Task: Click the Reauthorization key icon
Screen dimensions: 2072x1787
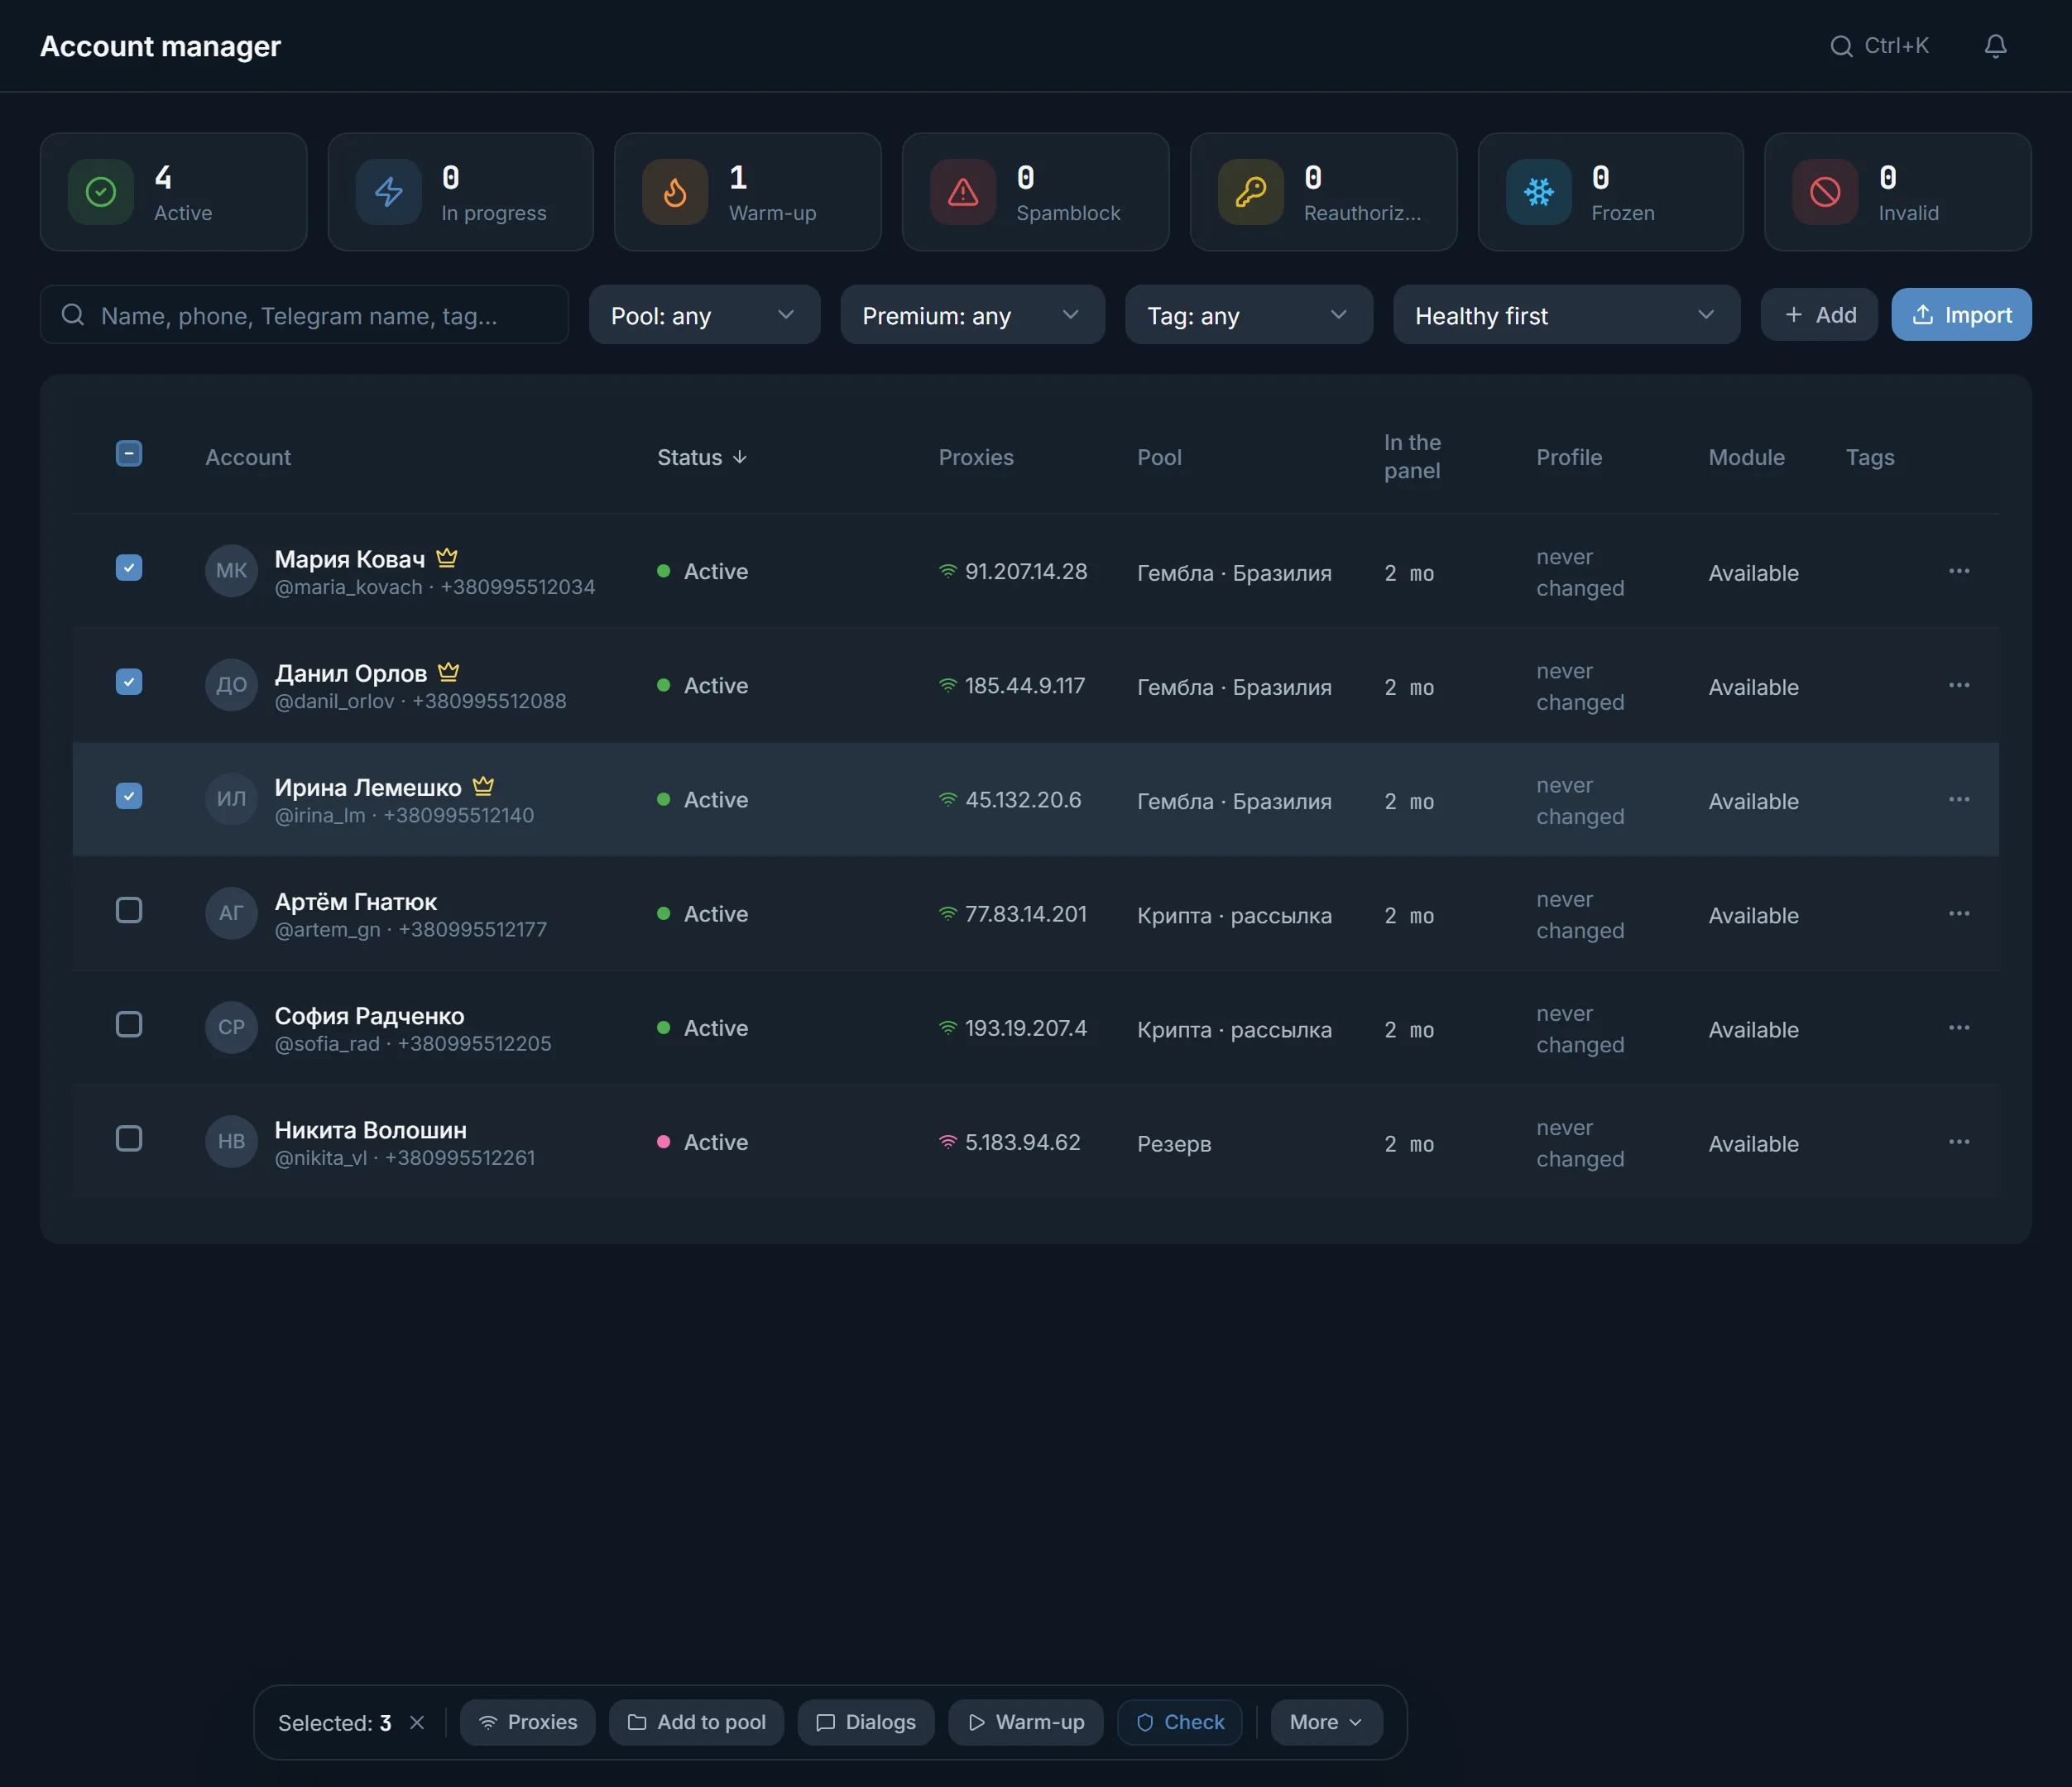Action: tap(1251, 192)
